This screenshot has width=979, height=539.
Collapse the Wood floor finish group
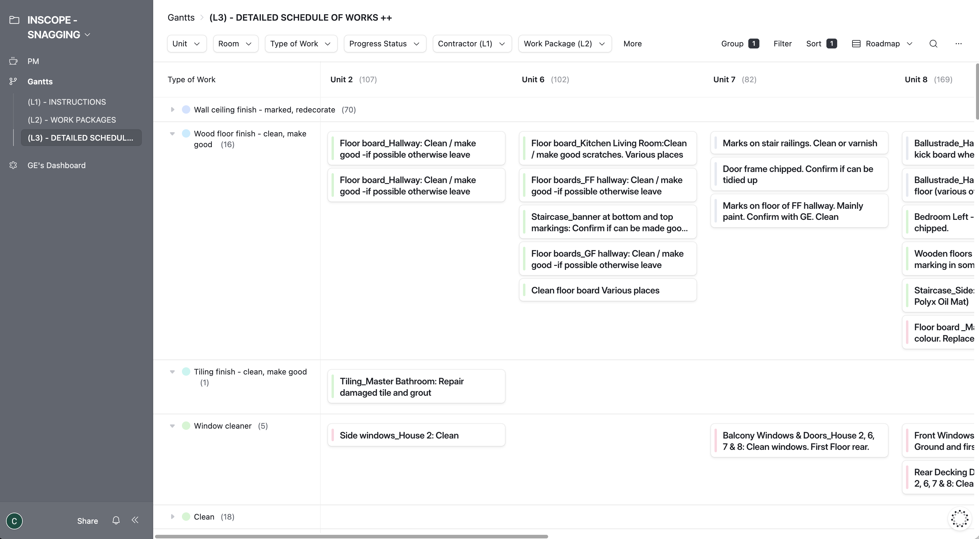[x=172, y=134]
